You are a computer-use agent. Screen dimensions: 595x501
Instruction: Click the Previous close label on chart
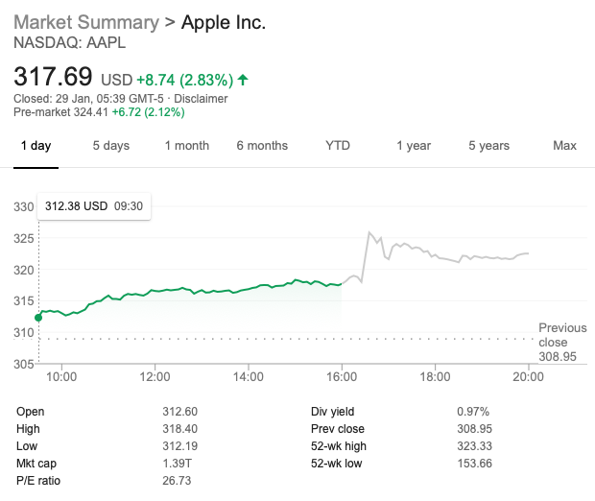coord(561,335)
